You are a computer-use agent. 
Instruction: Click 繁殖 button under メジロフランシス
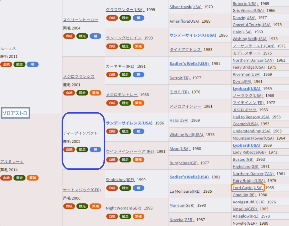point(95,93)
